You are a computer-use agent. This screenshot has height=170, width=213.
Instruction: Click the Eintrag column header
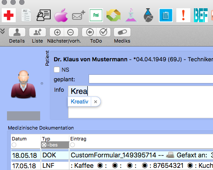[x=78, y=139]
